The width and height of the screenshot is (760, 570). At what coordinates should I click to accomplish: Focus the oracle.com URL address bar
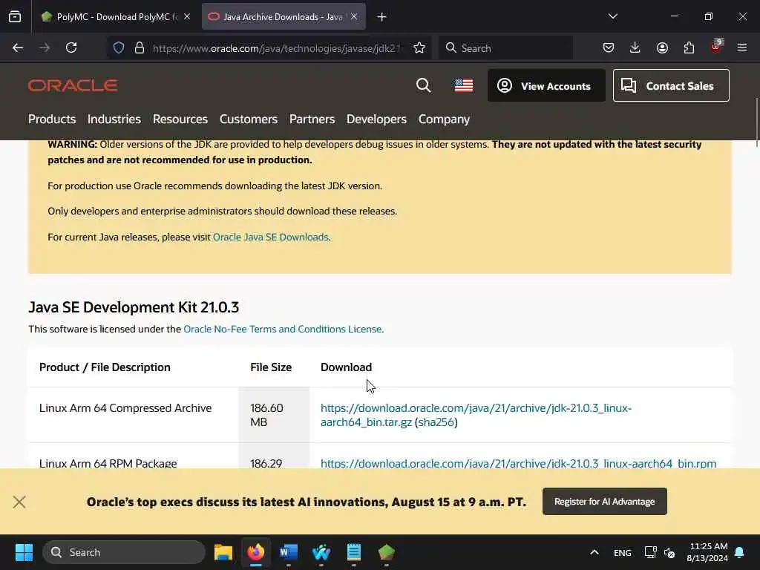(276, 48)
